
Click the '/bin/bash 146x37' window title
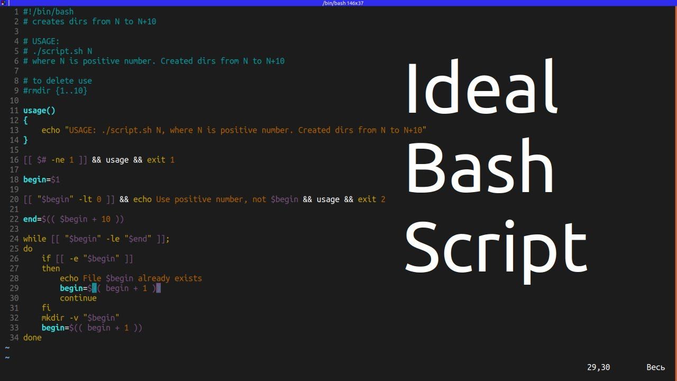click(x=343, y=3)
